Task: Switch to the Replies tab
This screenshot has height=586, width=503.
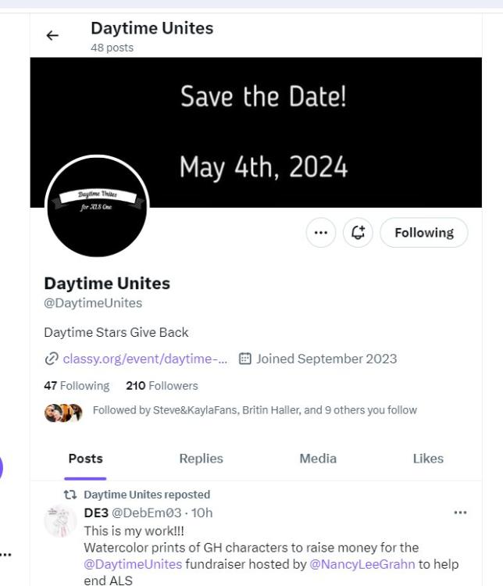Action: (201, 459)
